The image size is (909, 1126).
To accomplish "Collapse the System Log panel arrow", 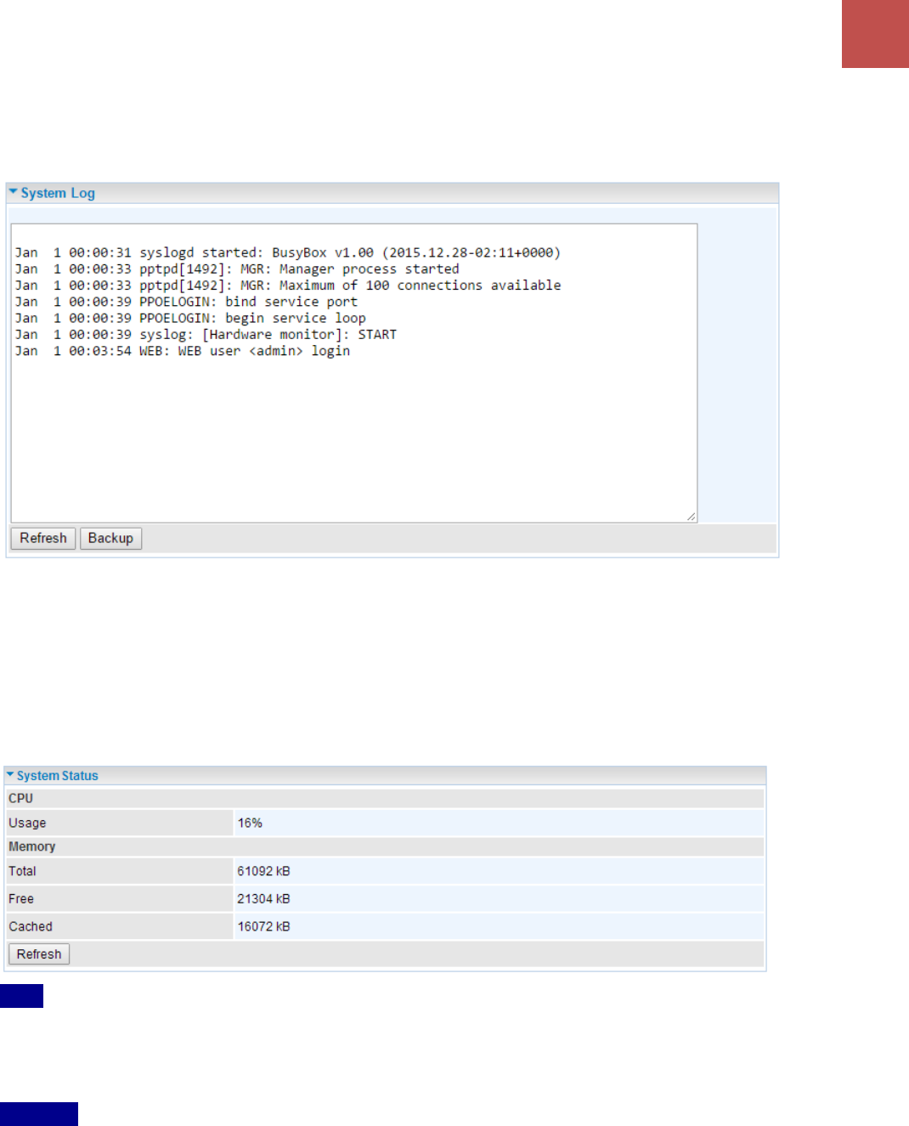I will tap(13, 192).
